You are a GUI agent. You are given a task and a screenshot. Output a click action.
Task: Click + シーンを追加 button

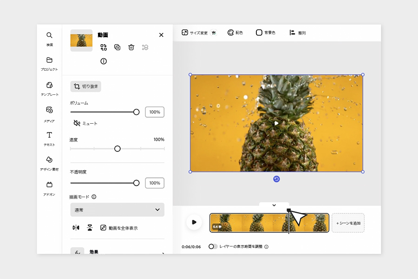[x=348, y=223]
